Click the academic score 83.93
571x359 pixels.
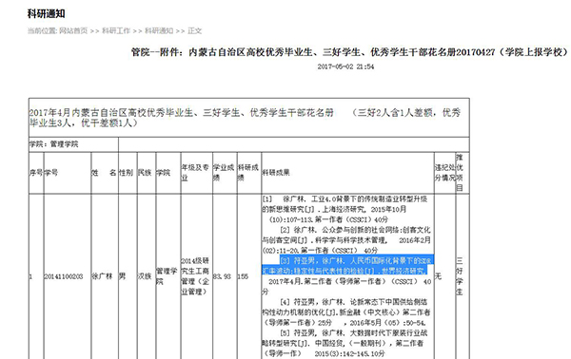(x=222, y=276)
